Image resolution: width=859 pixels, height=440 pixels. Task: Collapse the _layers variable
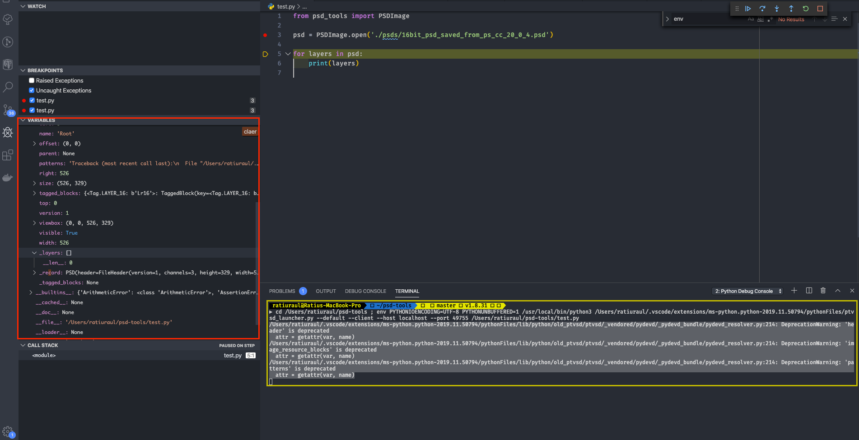click(x=34, y=253)
